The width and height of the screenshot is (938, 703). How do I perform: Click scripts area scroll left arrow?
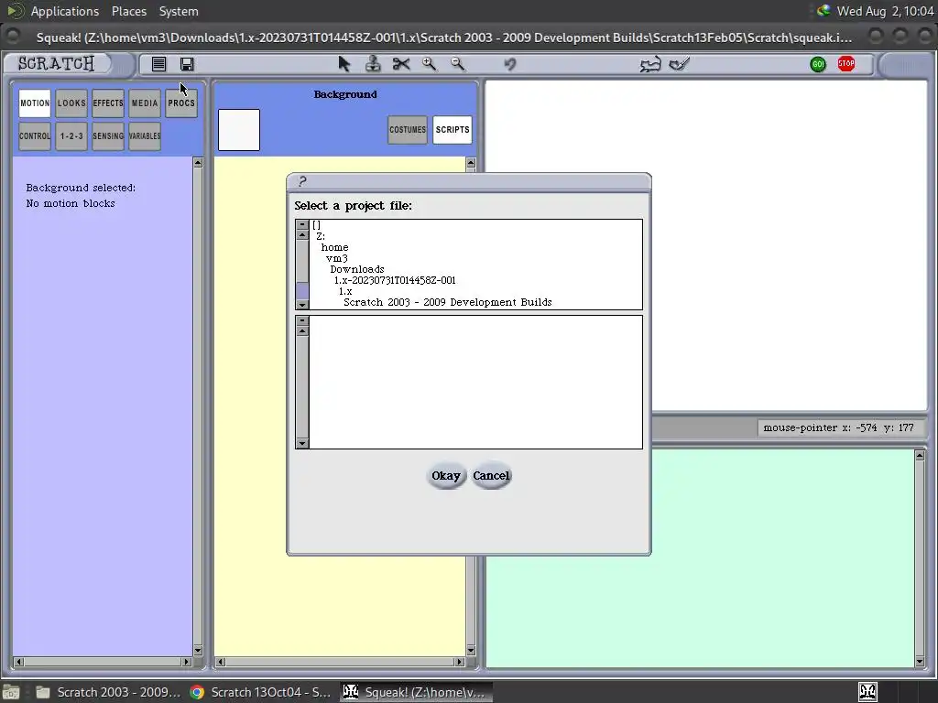[x=221, y=662]
